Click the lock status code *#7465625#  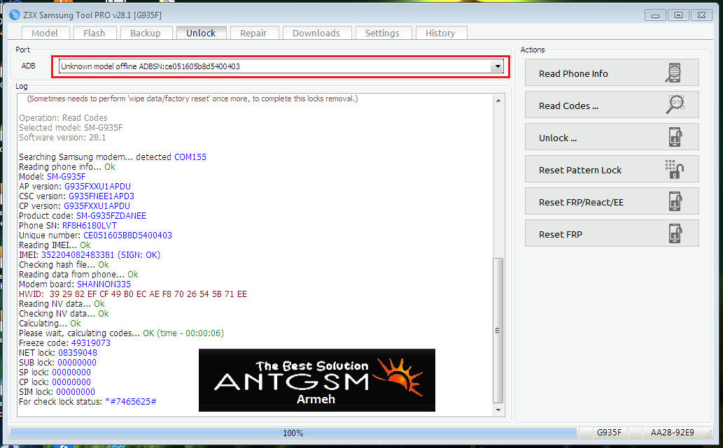point(130,401)
